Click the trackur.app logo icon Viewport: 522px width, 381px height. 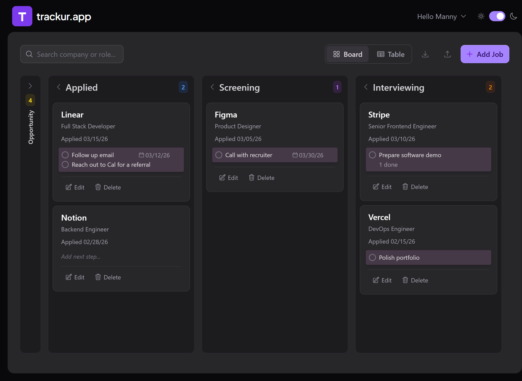click(22, 16)
